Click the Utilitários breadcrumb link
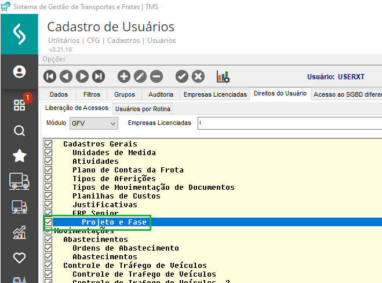382x283 pixels. point(64,41)
